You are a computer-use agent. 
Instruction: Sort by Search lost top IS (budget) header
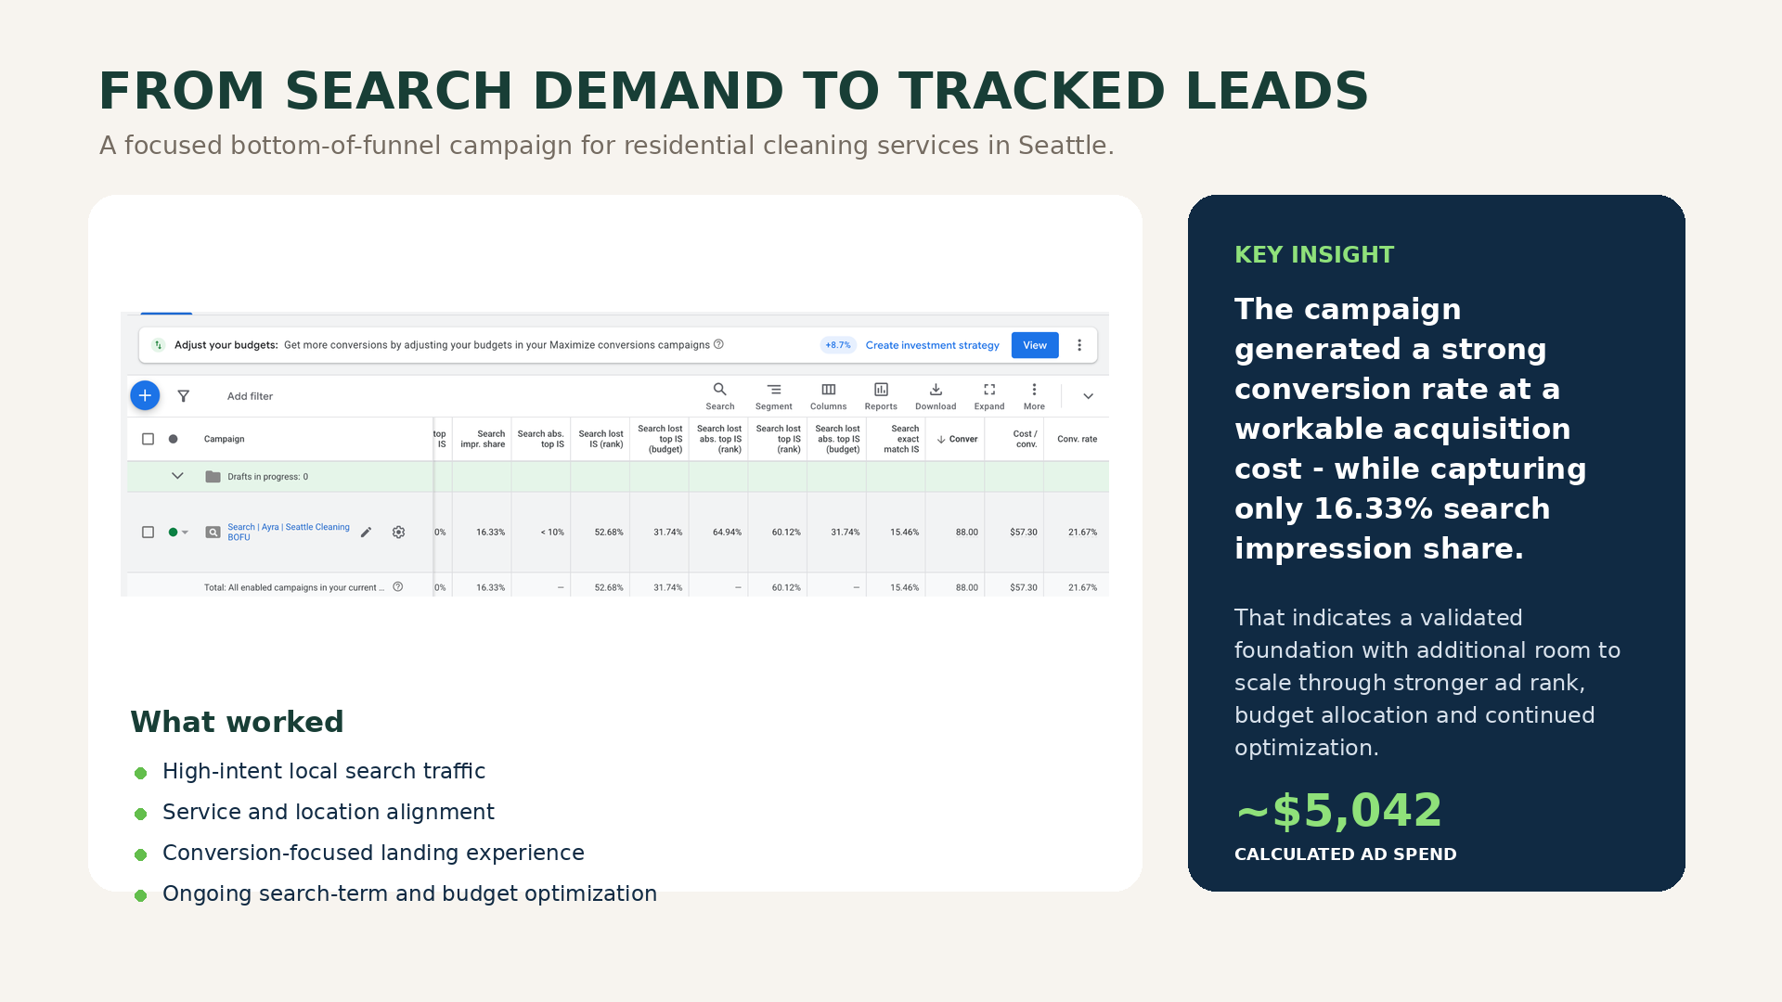[660, 439]
